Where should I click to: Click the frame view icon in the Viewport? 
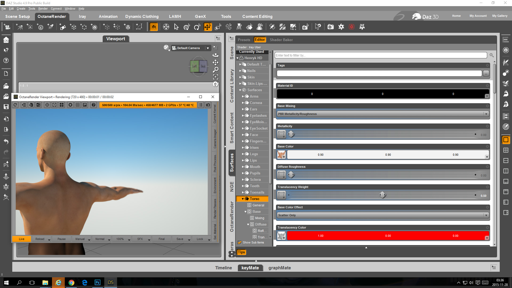pyautogui.click(x=215, y=77)
